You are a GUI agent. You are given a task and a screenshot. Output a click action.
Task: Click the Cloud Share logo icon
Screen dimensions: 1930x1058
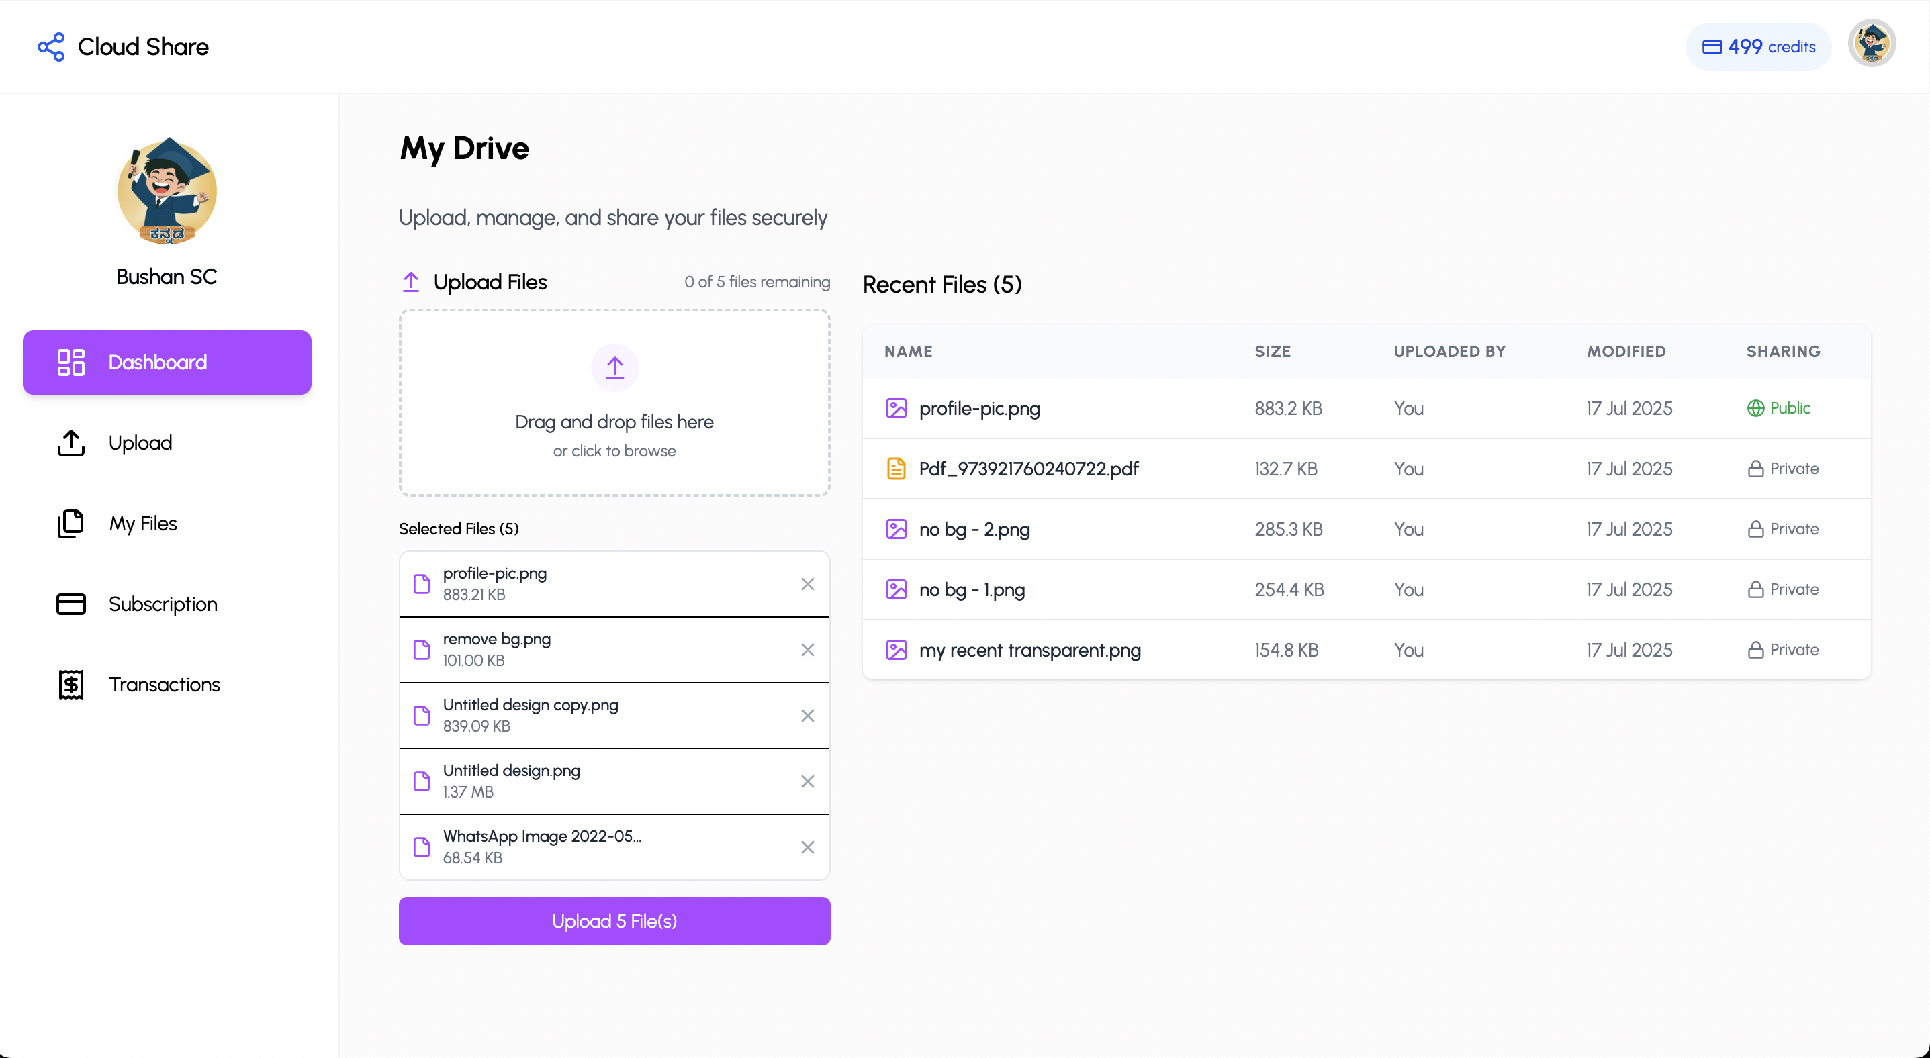click(51, 47)
